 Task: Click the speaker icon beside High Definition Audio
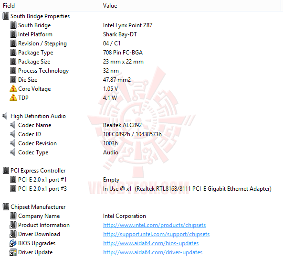tap(5, 116)
